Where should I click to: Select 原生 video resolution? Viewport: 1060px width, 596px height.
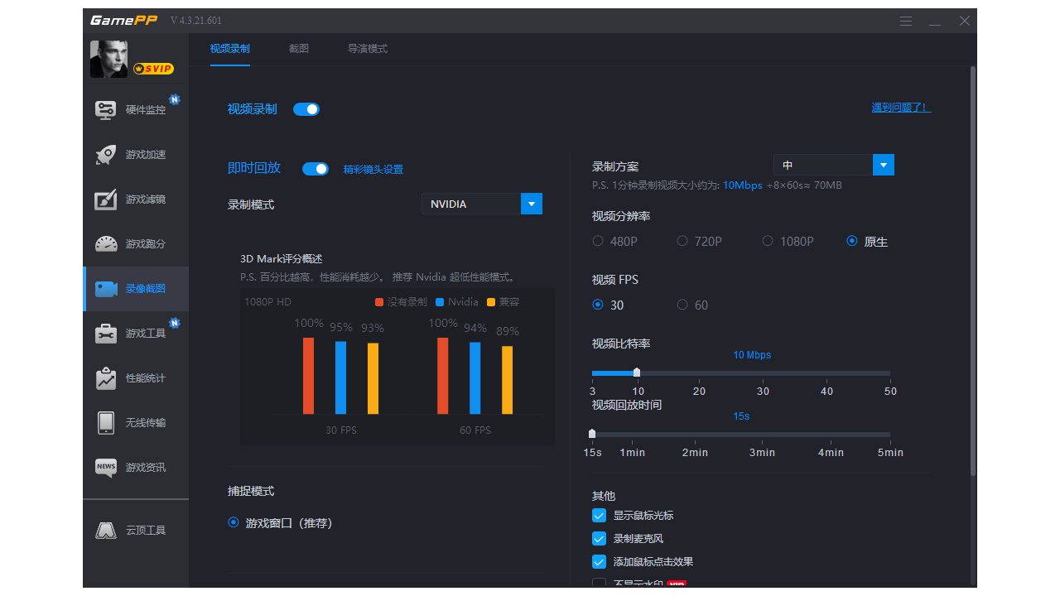click(852, 241)
